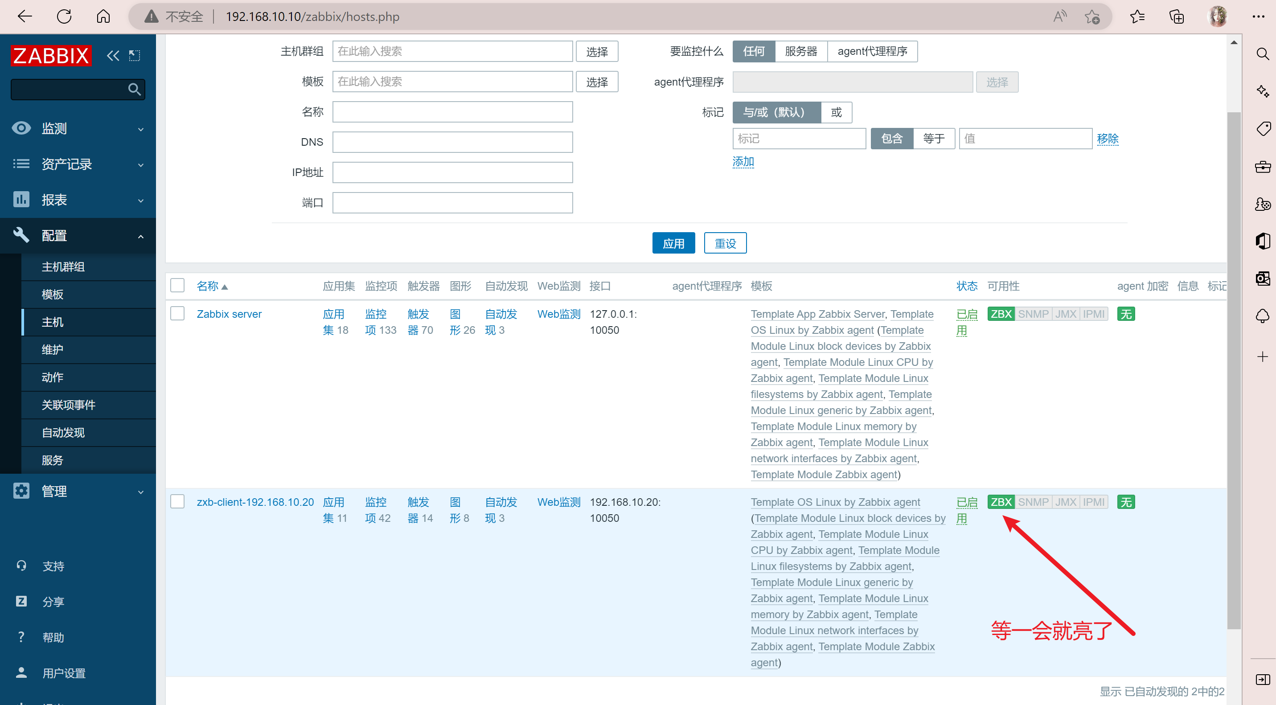Collapse the 配置 menu section

pos(78,236)
